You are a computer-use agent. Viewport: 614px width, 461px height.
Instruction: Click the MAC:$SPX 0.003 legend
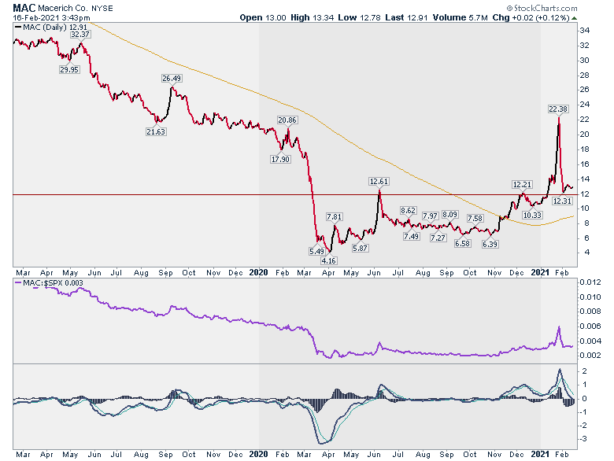49,283
